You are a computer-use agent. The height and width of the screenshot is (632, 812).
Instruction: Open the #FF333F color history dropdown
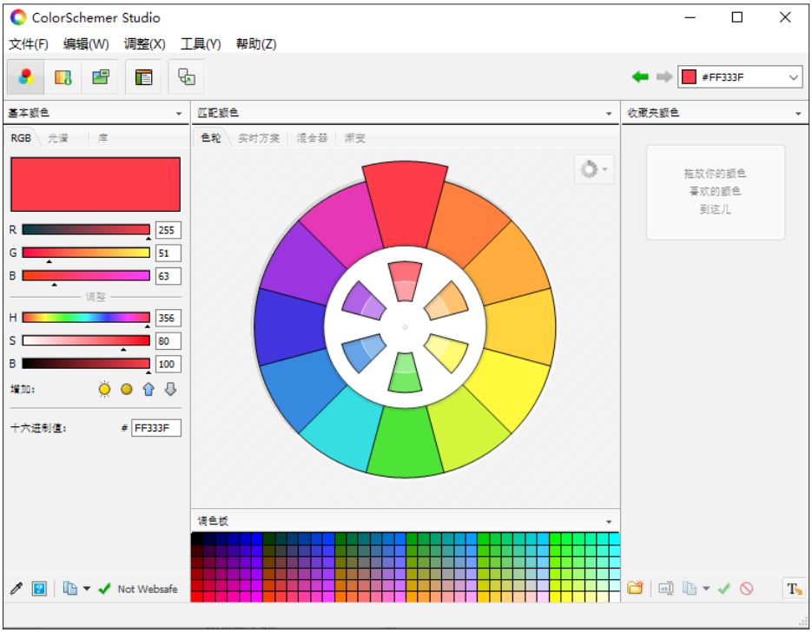pos(794,77)
